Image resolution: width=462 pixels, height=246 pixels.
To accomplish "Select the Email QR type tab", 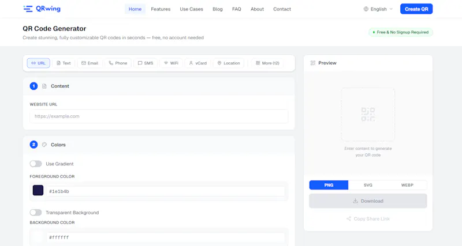I will (90, 63).
